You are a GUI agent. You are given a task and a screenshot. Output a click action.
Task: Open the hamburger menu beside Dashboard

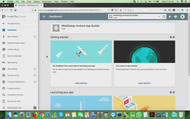tap(44, 17)
